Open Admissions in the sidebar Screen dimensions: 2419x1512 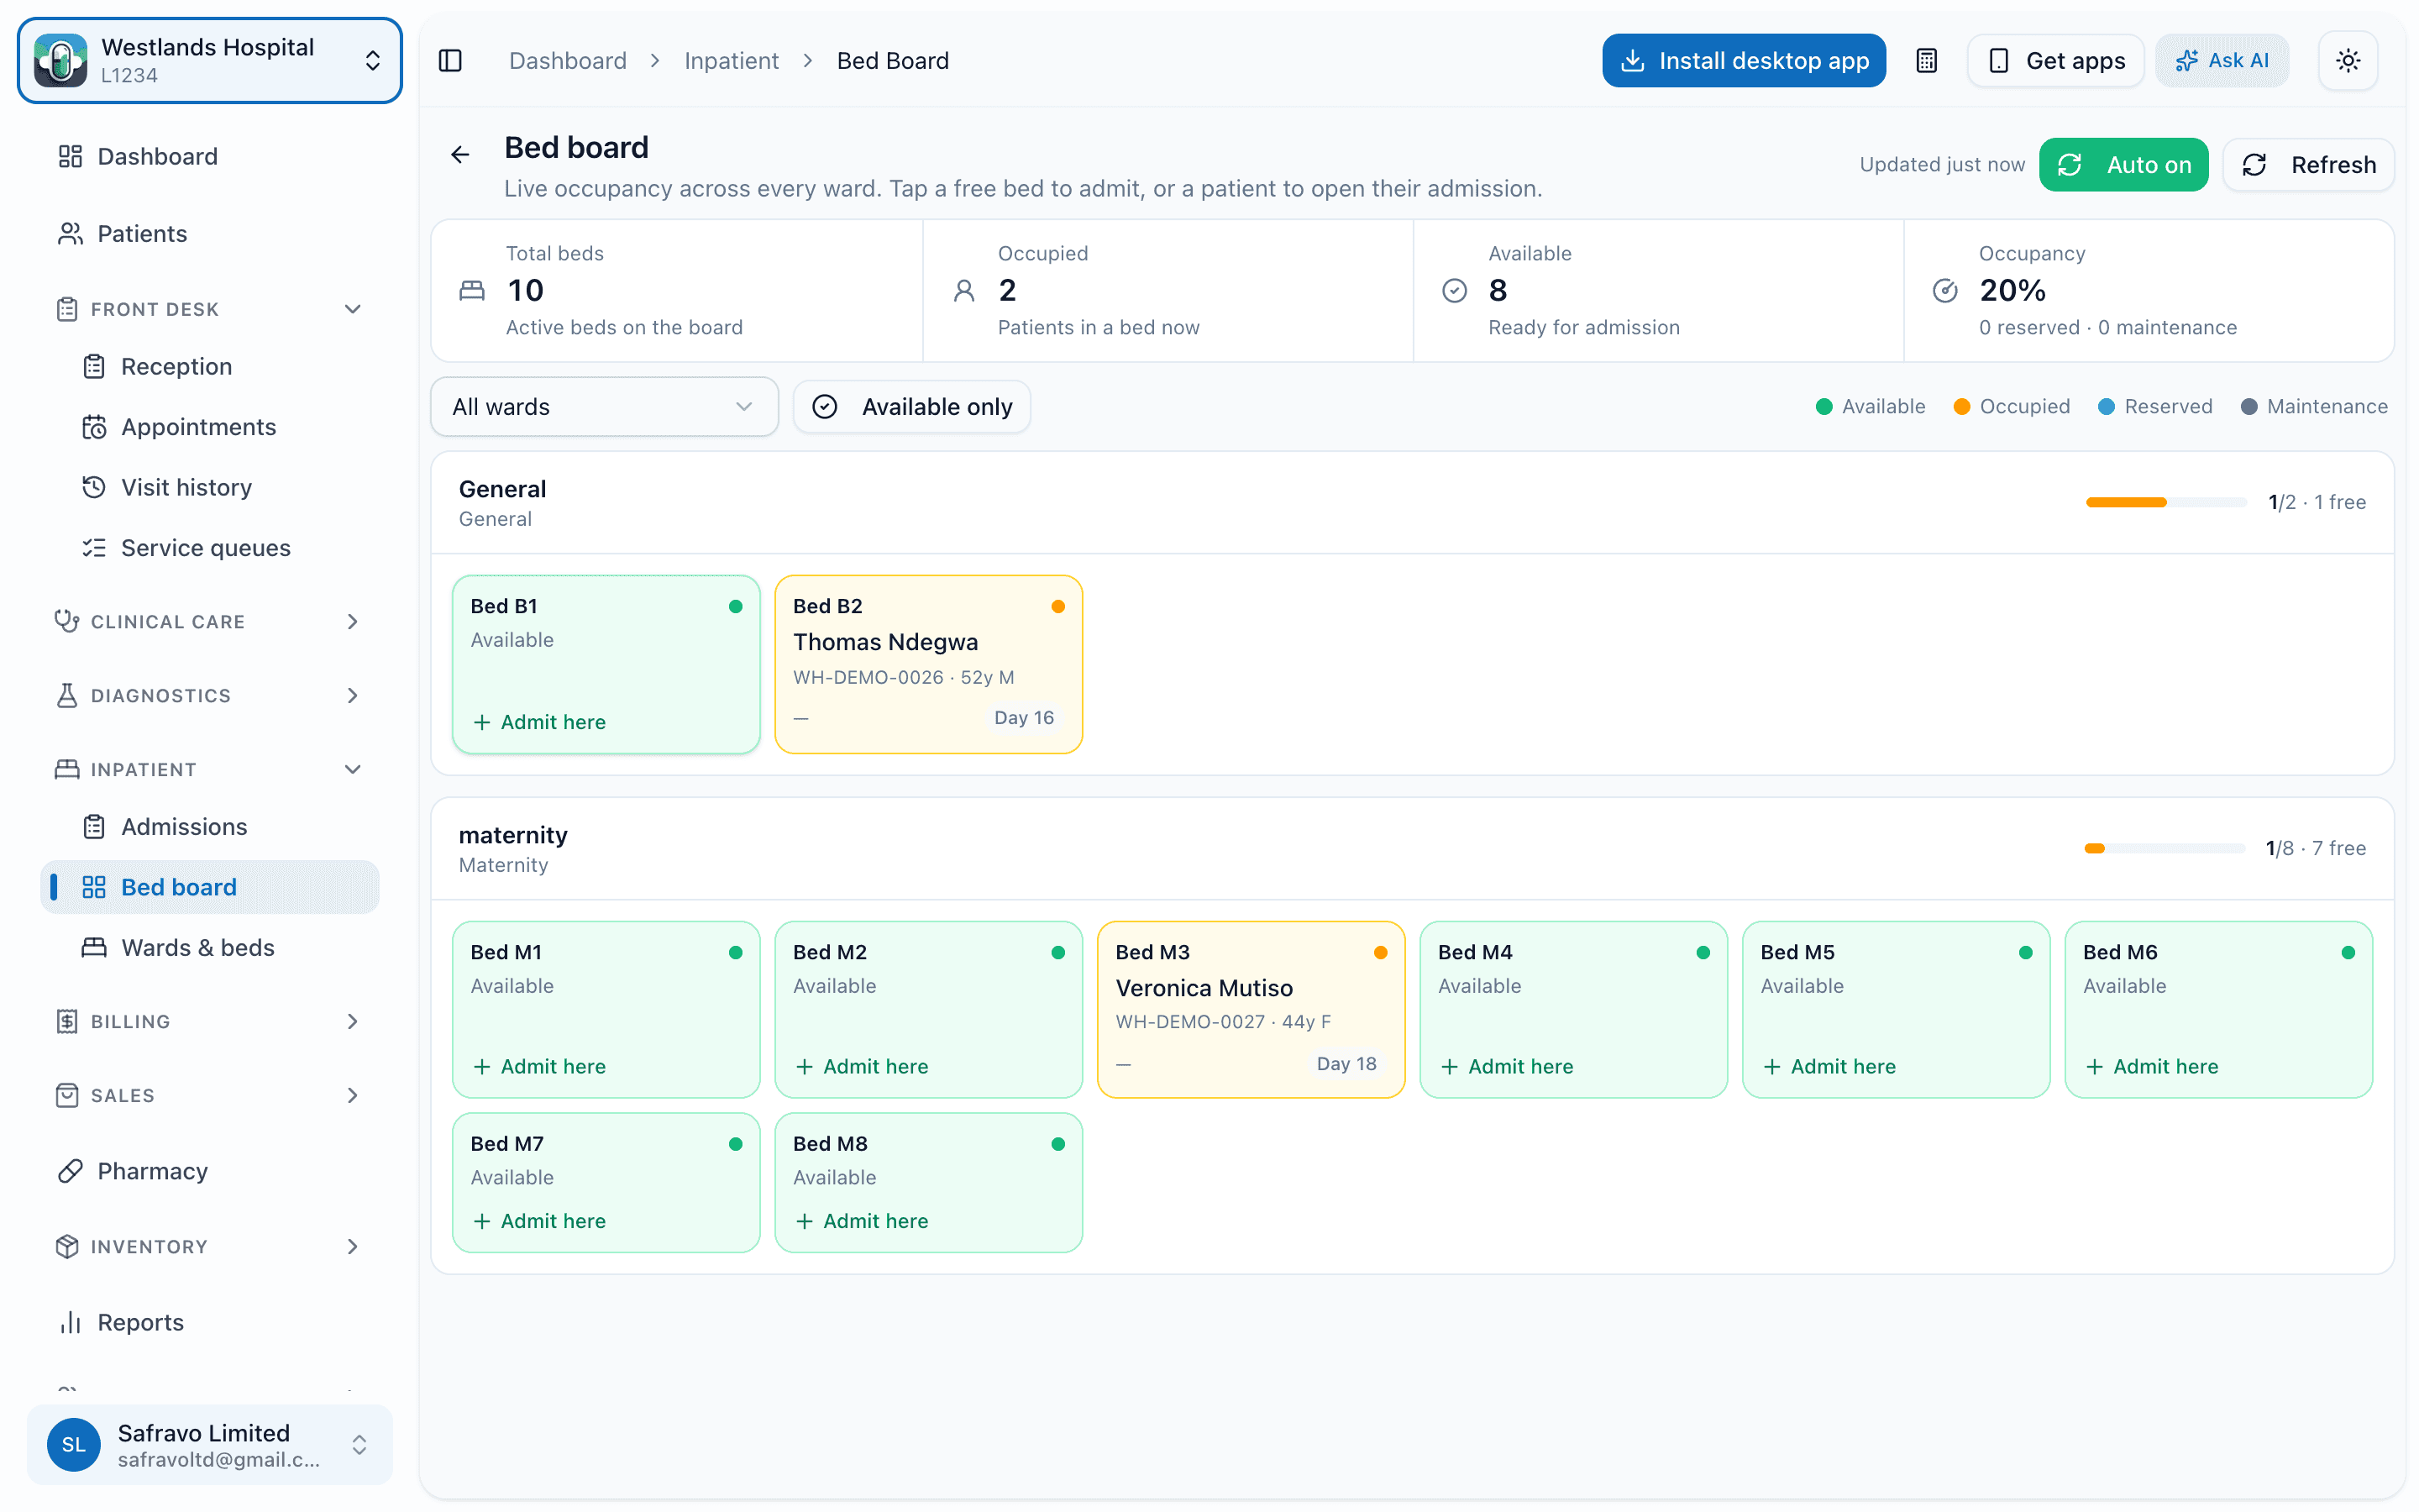pos(210,827)
